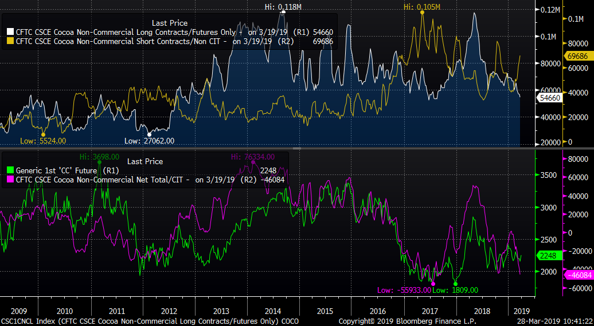This screenshot has height=326, width=594.
Task: Click the magenta Net Total/CIT legend swatch
Action: coord(10,180)
